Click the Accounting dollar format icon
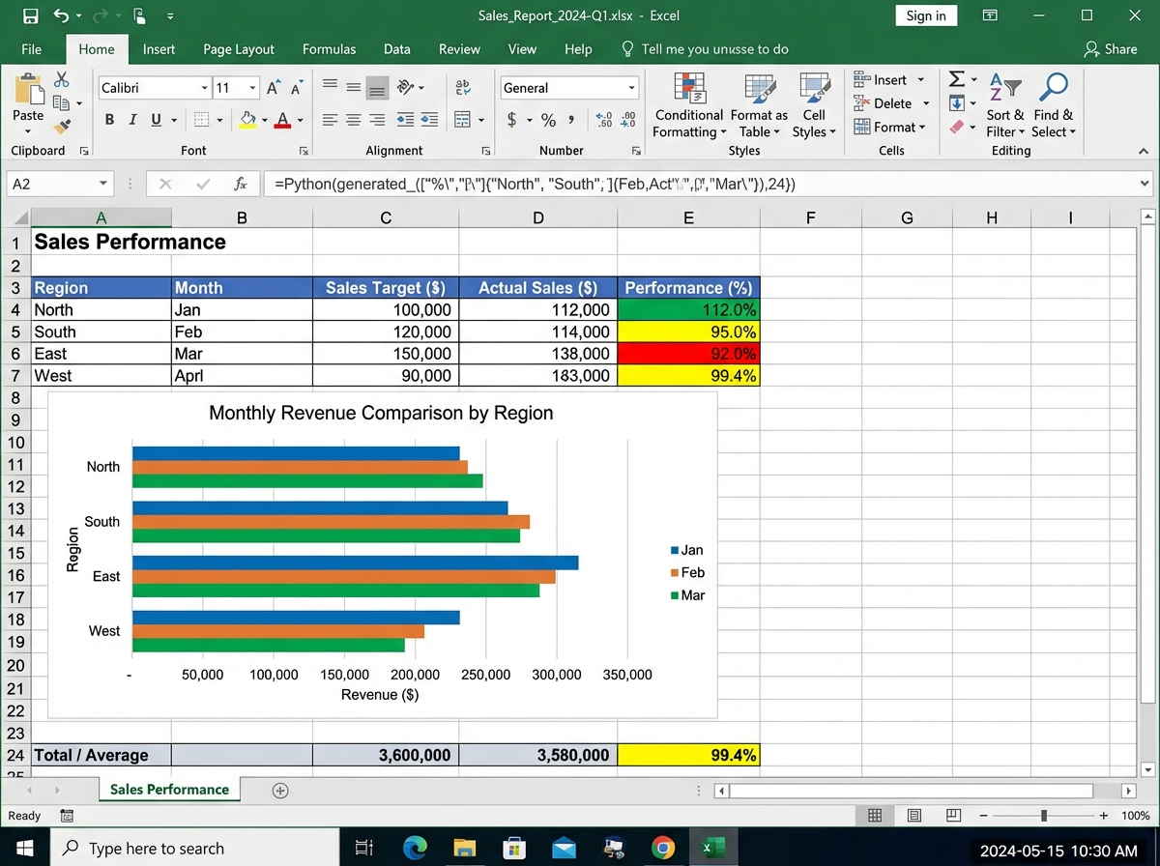The width and height of the screenshot is (1160, 866). pyautogui.click(x=511, y=120)
